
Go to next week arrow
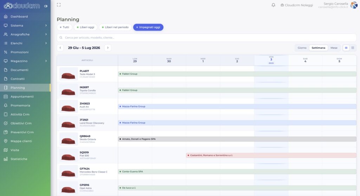pyautogui.click(x=108, y=48)
